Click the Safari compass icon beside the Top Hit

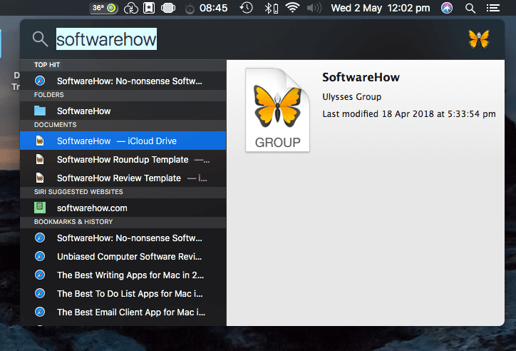pos(40,81)
